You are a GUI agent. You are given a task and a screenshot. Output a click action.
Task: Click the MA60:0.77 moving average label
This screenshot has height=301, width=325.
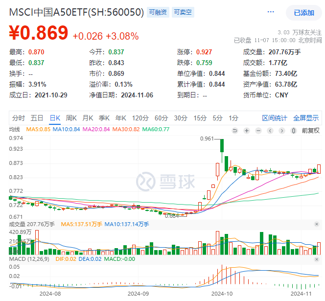pyautogui.click(x=156, y=129)
